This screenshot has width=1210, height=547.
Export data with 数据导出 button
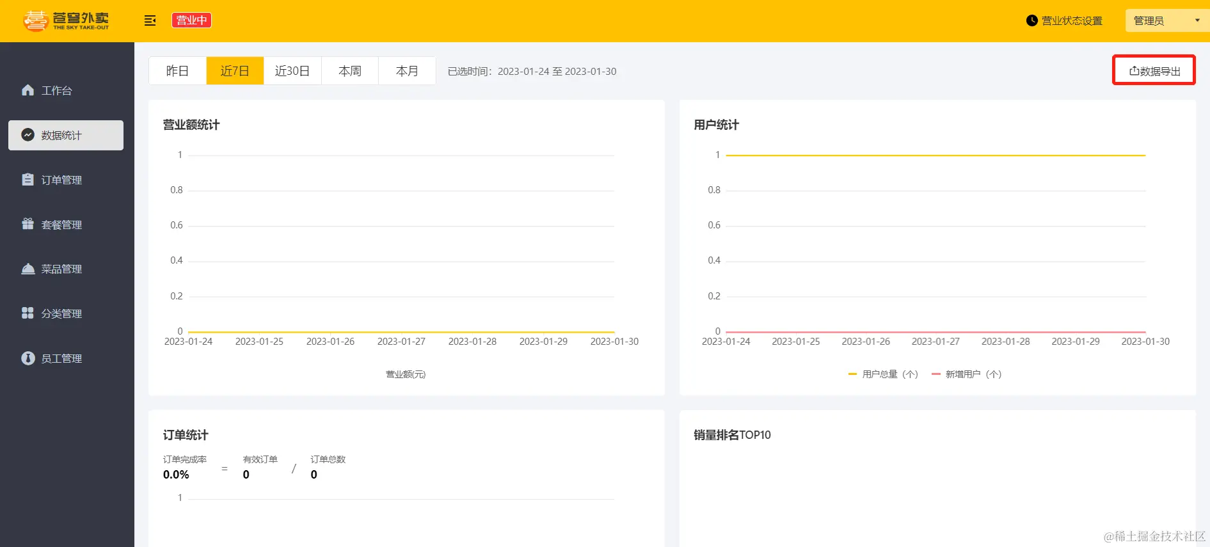coord(1154,70)
